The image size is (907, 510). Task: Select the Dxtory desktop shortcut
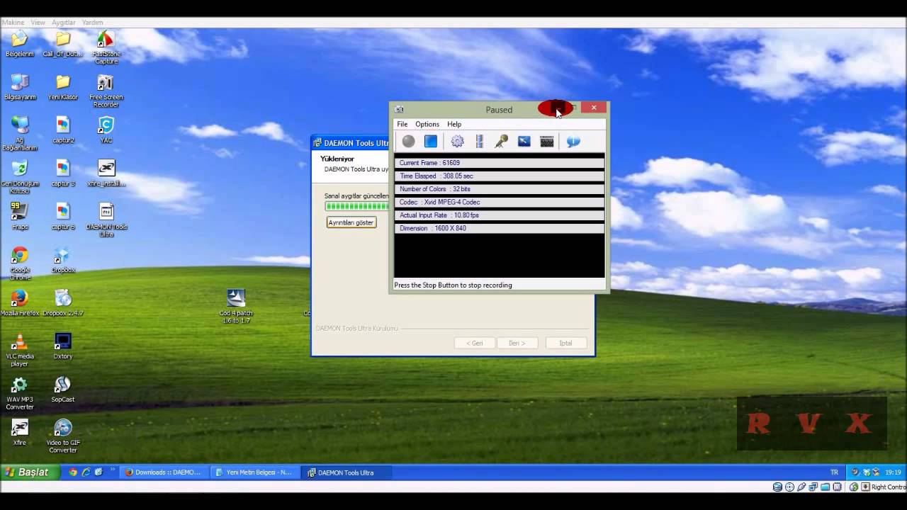click(63, 346)
